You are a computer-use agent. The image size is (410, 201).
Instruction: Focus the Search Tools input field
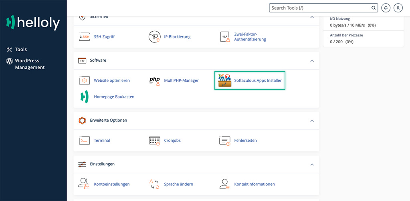tap(320, 8)
